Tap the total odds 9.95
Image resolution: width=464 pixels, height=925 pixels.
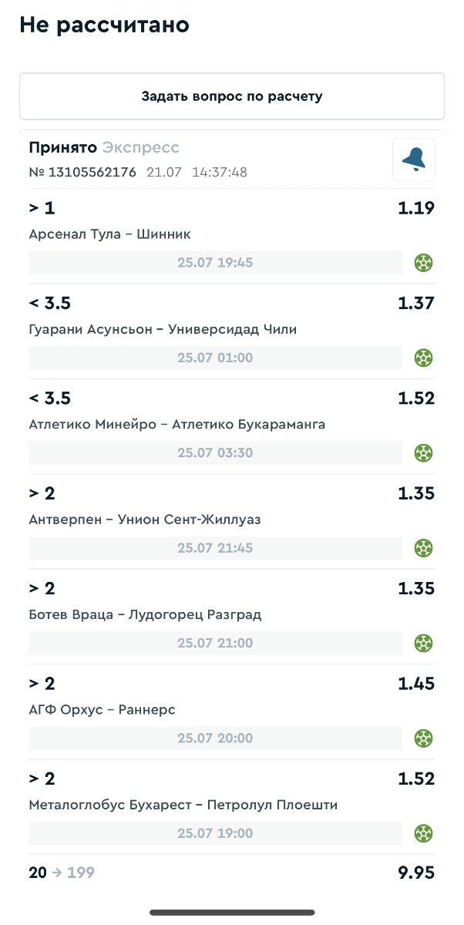tap(416, 873)
